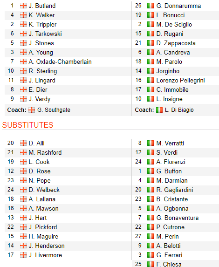Click the England flag next to coach G. Southgate
The width and height of the screenshot is (219, 267).
coord(32,110)
